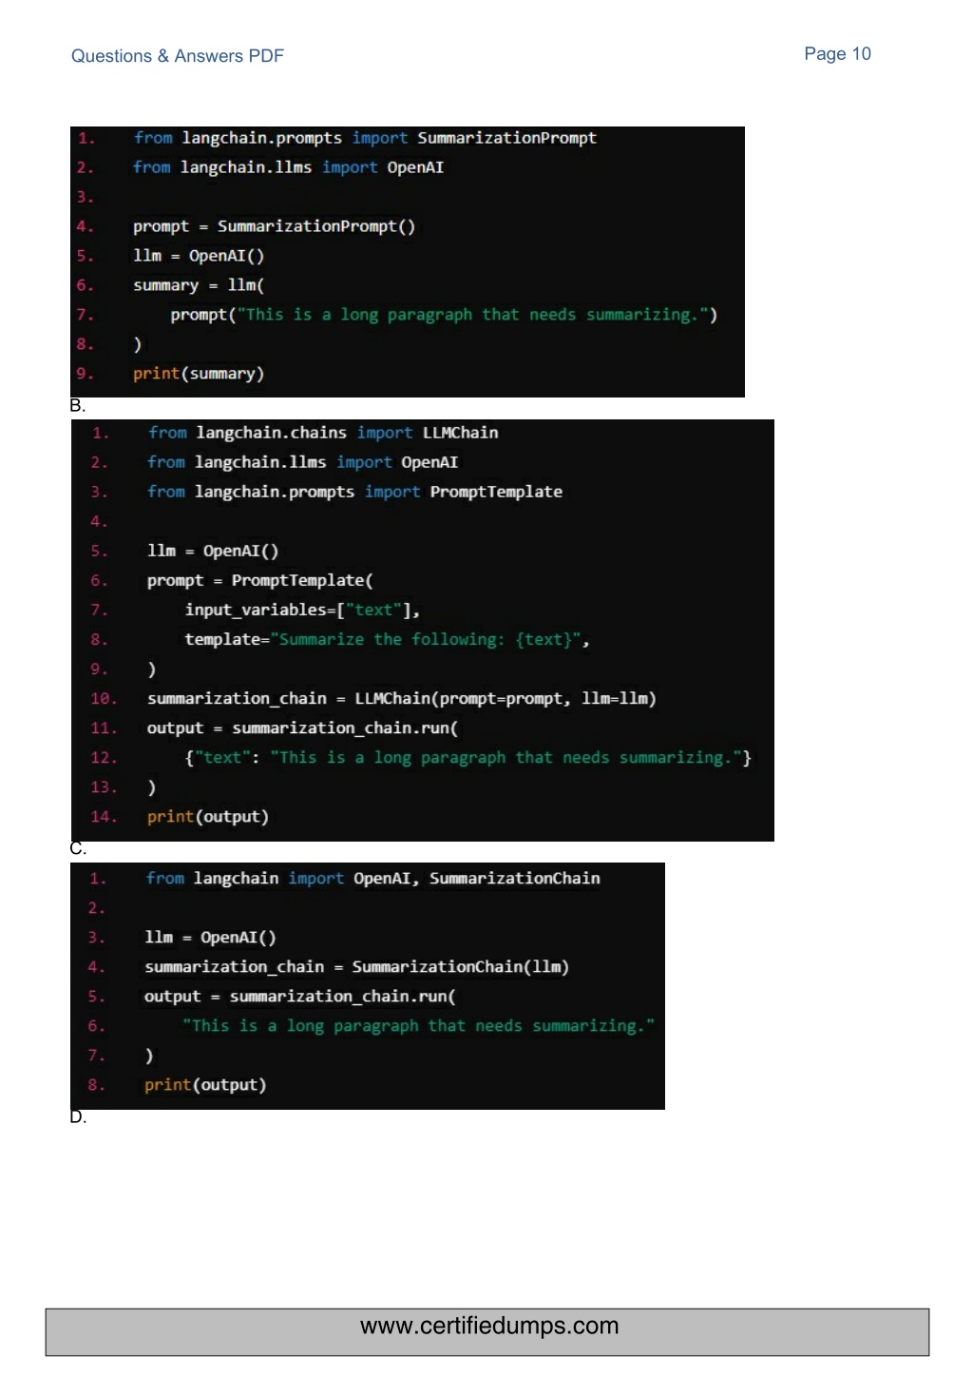This screenshot has width=973, height=1377.
Task: Click the www.certifiedumps.com footer link
Action: click(489, 1326)
